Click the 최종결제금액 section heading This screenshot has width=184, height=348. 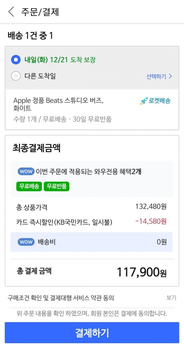click(36, 149)
